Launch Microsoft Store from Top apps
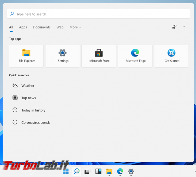This screenshot has width=196, height=177. pos(99,56)
